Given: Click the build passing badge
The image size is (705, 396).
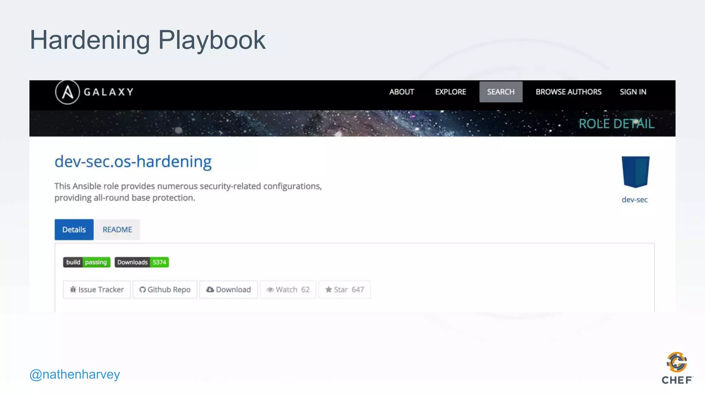Looking at the screenshot, I should tap(87, 262).
